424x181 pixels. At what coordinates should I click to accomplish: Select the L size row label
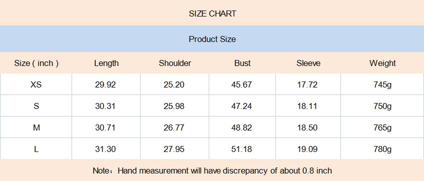36,149
